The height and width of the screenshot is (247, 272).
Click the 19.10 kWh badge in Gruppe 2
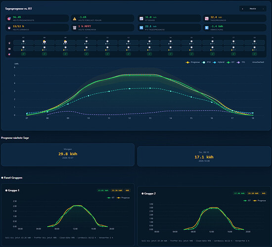[253, 193]
